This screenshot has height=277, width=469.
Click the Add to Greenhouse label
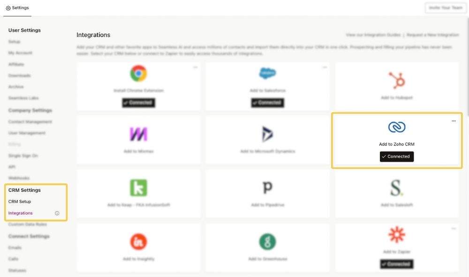point(267,259)
